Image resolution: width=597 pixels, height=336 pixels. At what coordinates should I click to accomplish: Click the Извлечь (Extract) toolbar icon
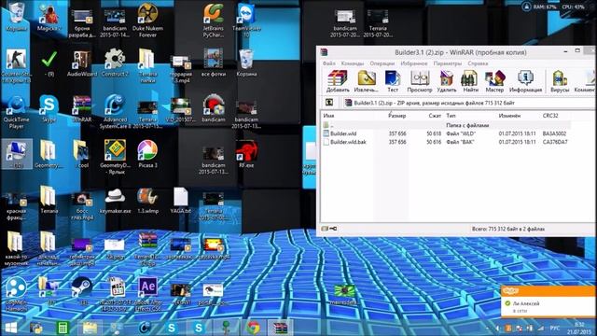(366, 81)
